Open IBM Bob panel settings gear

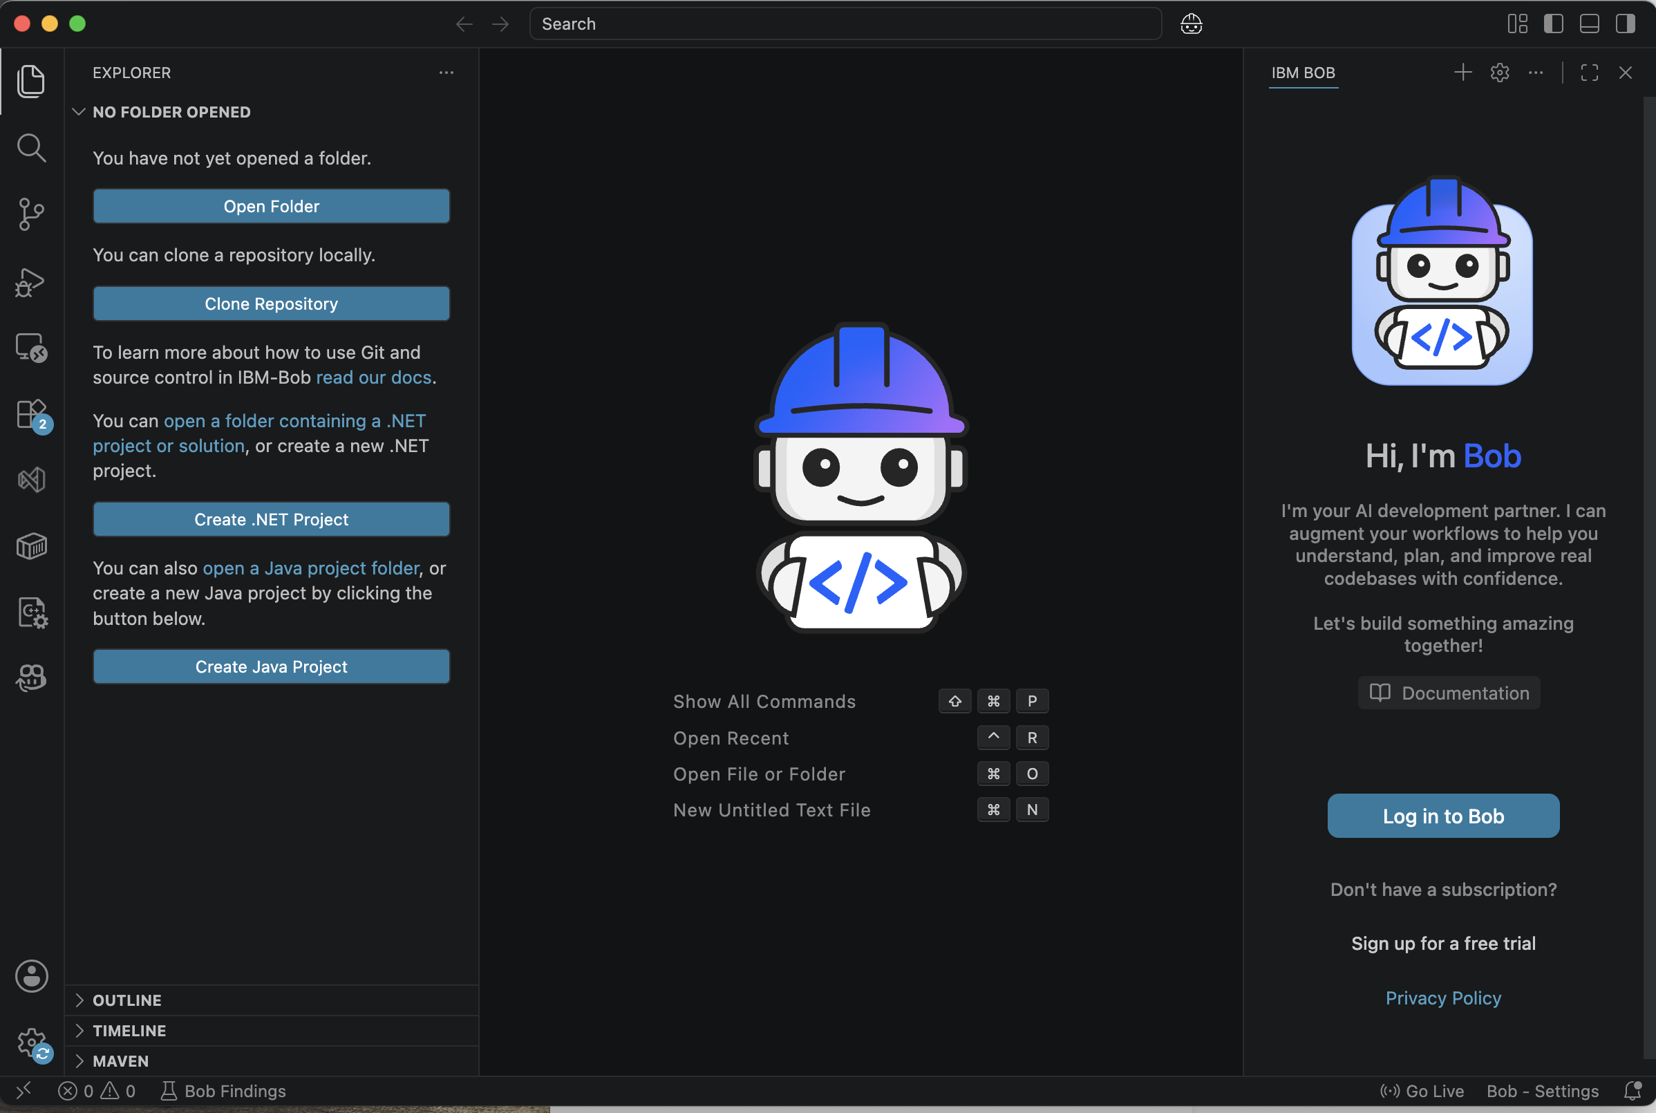(1500, 73)
